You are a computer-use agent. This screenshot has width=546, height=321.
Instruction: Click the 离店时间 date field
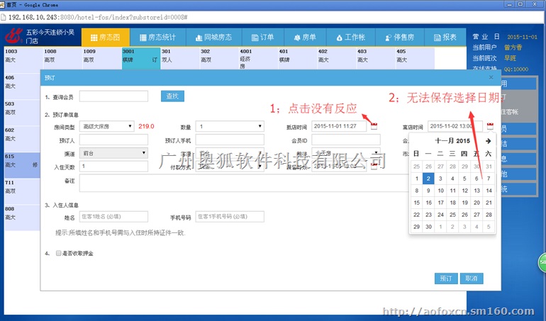(455, 126)
